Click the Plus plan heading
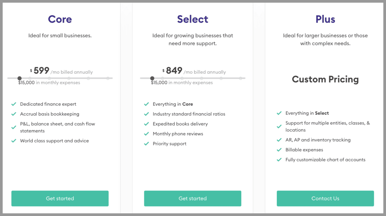The image size is (386, 216). (325, 19)
